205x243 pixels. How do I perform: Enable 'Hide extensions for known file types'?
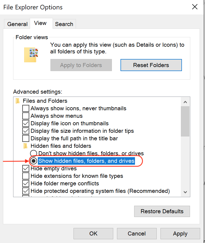25,176
